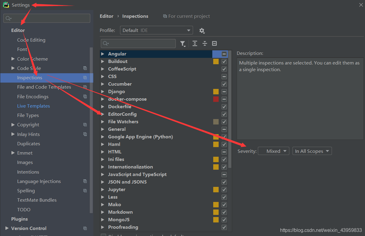Open the TextMate Bundles settings page
The image size is (365, 236).
37,200
